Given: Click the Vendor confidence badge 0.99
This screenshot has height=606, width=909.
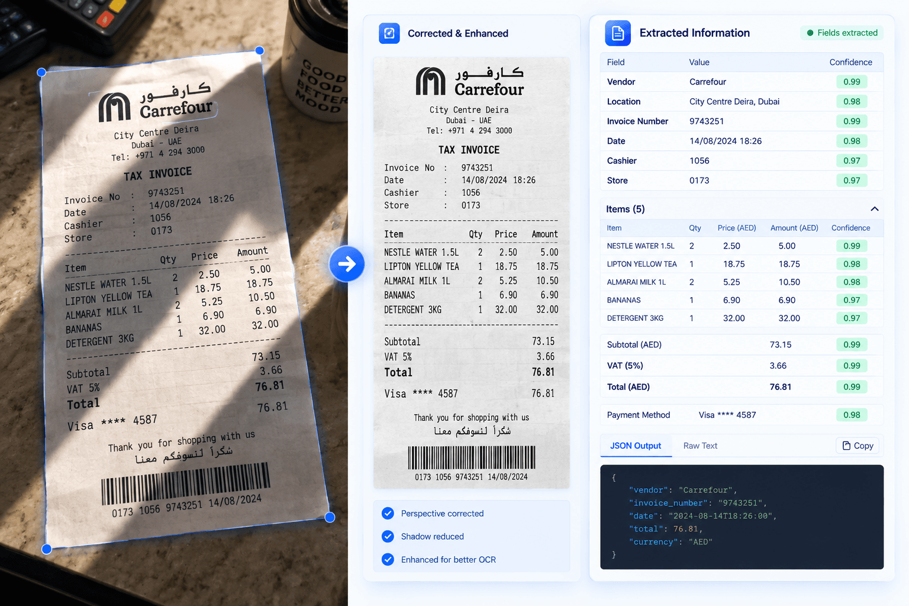Looking at the screenshot, I should 852,82.
